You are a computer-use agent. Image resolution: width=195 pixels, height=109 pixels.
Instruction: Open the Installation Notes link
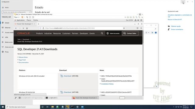coord(107,84)
